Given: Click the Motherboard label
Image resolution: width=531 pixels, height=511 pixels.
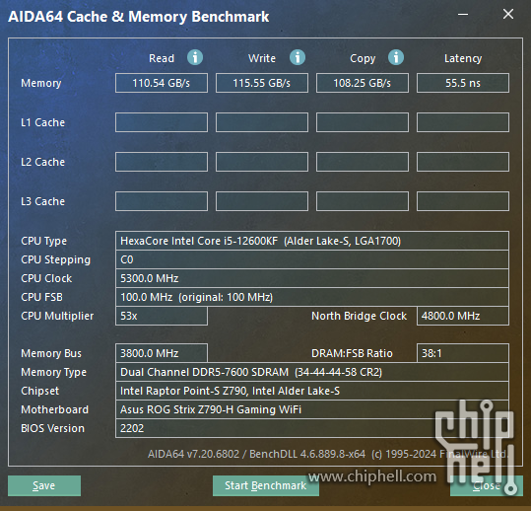Looking at the screenshot, I should coord(54,409).
